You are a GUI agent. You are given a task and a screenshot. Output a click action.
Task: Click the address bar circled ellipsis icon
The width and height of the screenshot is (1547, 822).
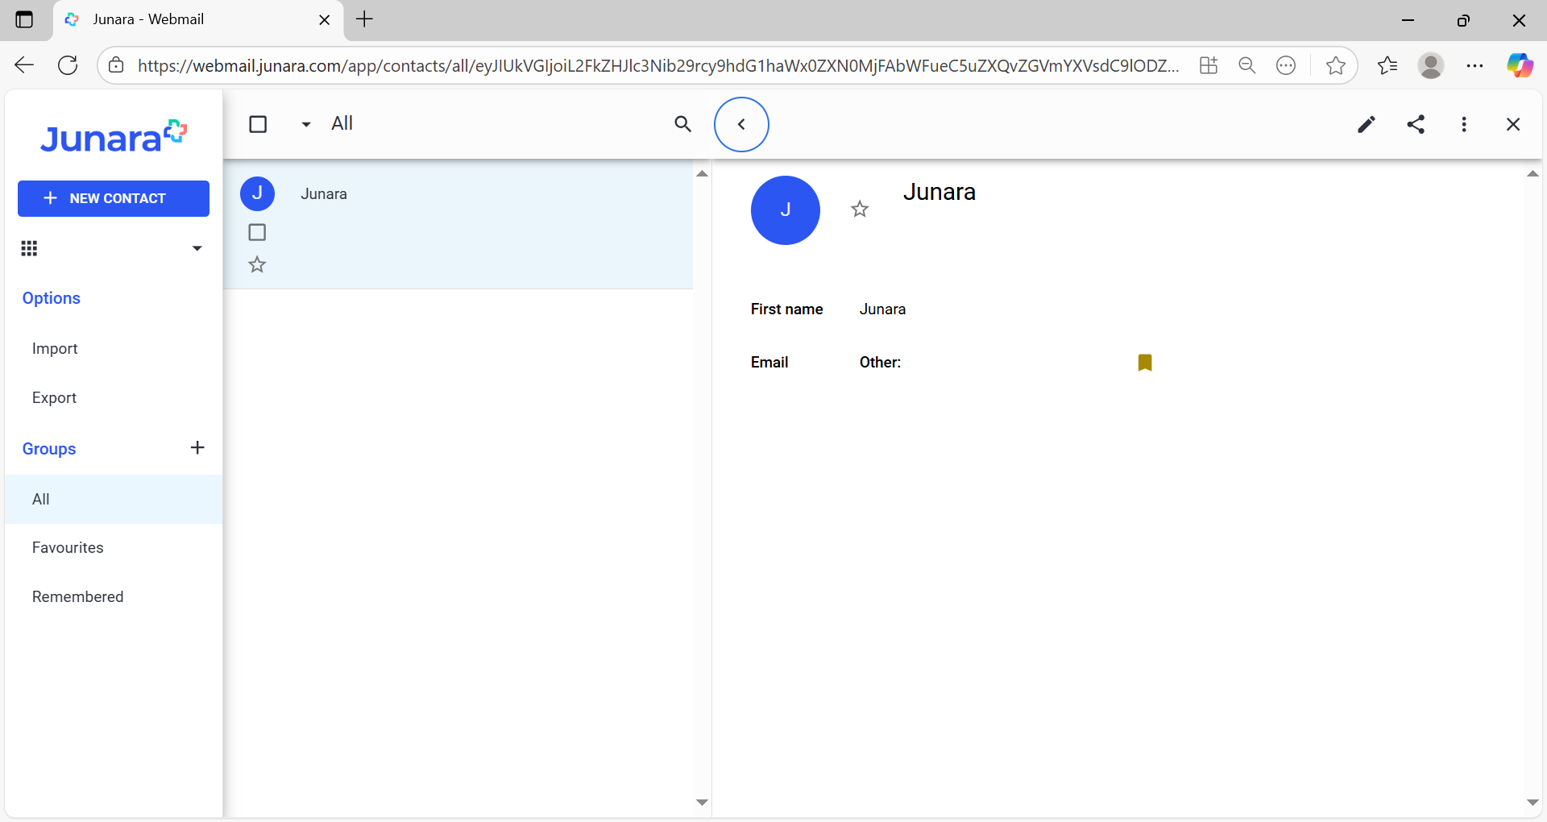[x=1286, y=65]
